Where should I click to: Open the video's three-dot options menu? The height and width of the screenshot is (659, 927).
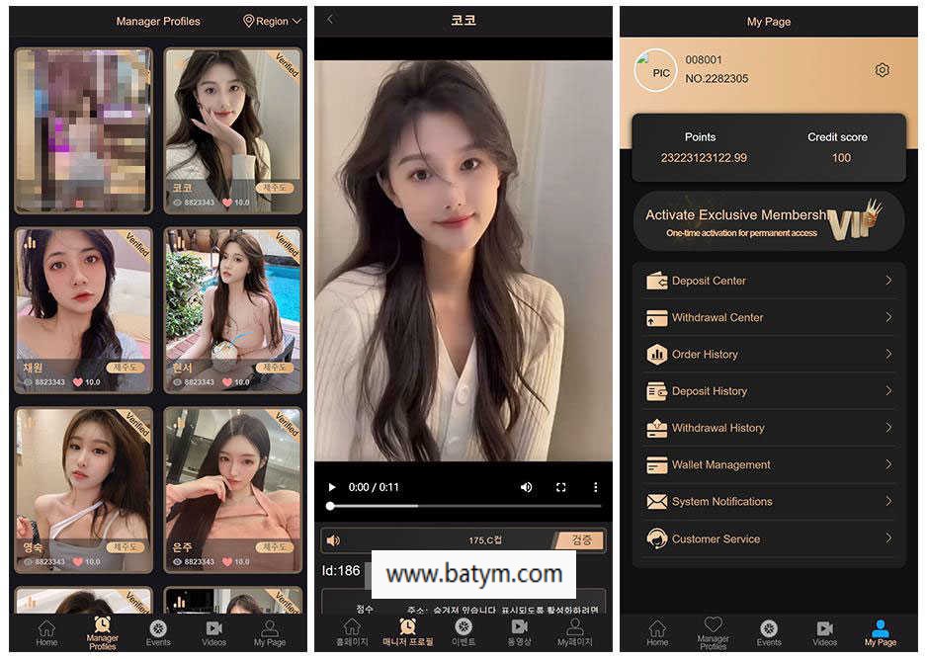(x=595, y=487)
